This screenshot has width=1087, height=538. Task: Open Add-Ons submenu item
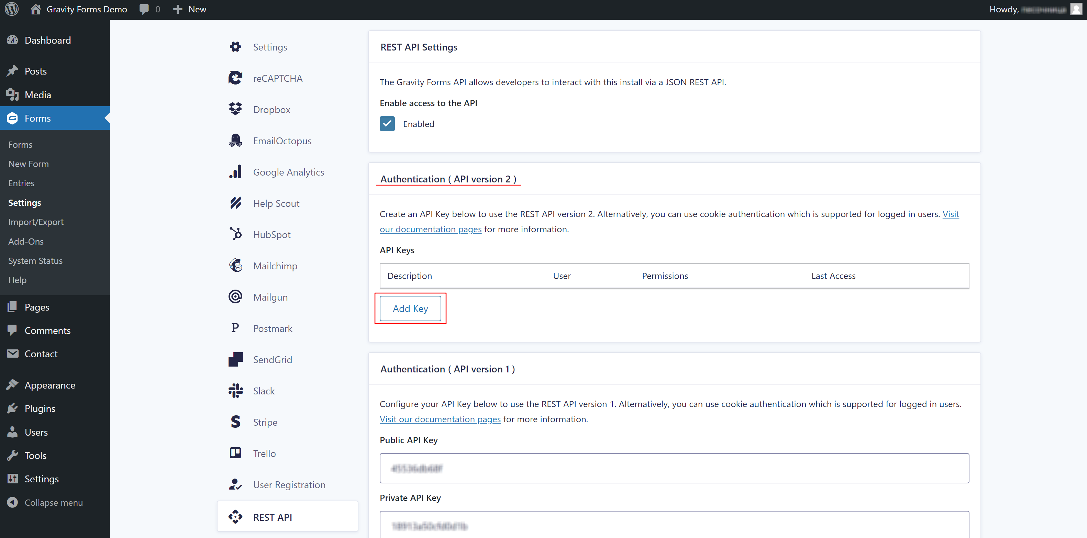tap(26, 242)
